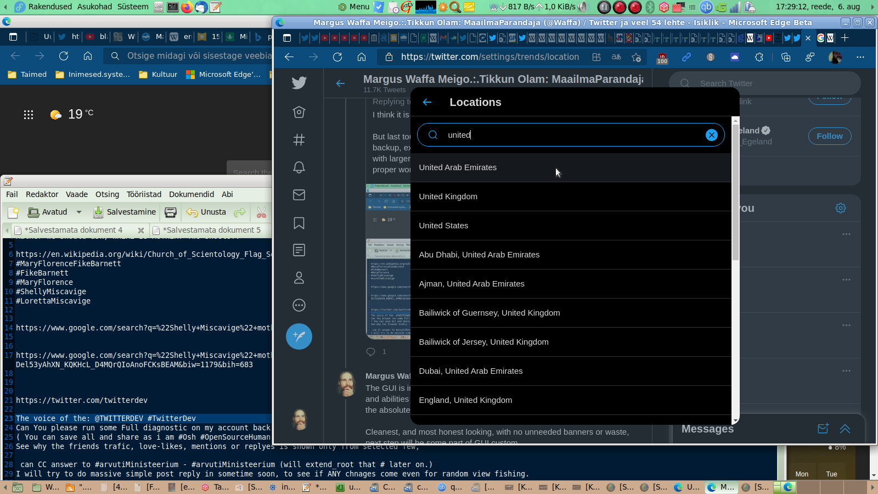The image size is (878, 494).
Task: Focus the Locations search field
Action: [x=571, y=135]
